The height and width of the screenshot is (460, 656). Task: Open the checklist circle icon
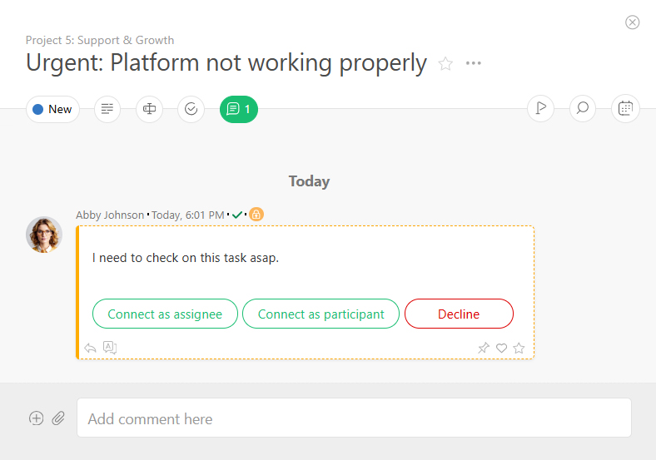191,109
